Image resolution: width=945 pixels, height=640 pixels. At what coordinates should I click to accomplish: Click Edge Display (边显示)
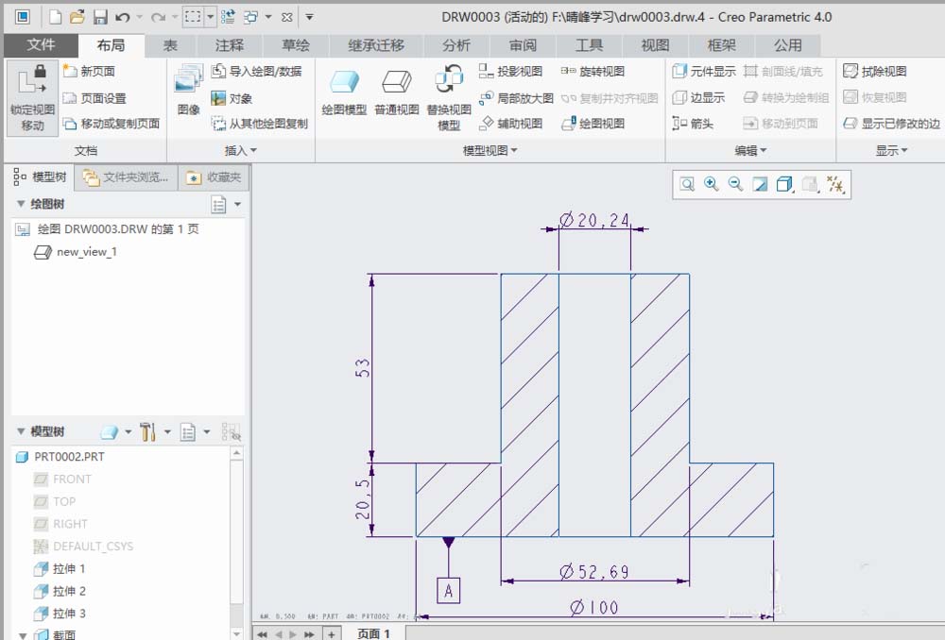point(698,97)
